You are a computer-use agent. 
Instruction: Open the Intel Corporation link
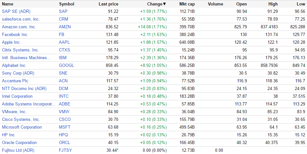(x=17, y=96)
